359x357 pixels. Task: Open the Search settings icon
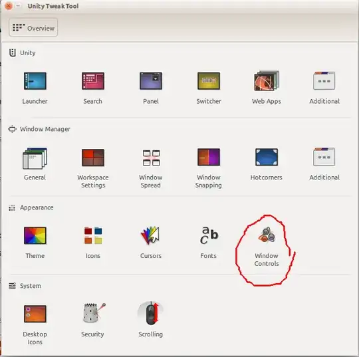coord(93,81)
